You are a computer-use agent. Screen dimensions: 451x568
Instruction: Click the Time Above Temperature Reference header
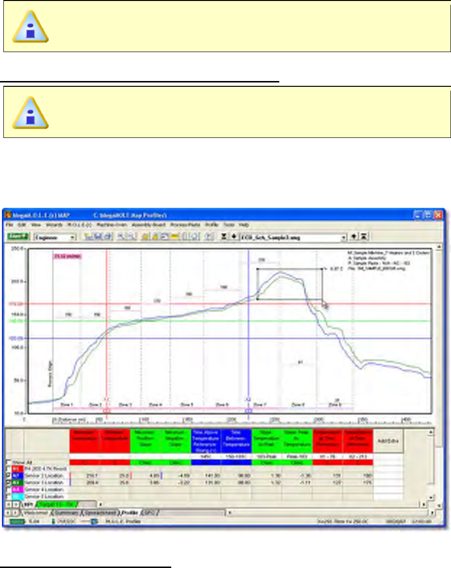point(205,441)
